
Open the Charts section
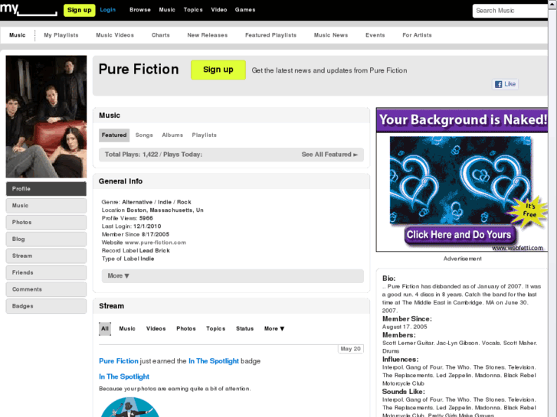click(161, 35)
